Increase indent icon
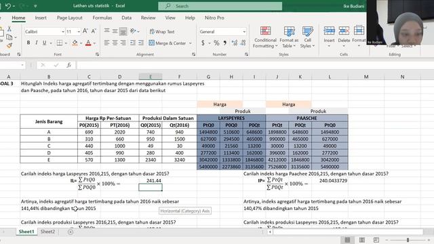This screenshot has height=244, width=434. [141, 43]
